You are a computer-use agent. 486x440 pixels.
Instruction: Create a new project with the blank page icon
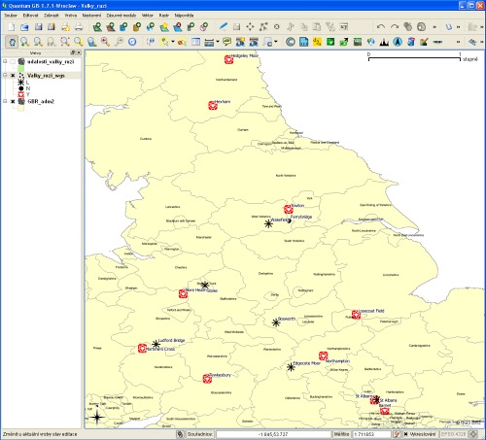click(12, 27)
